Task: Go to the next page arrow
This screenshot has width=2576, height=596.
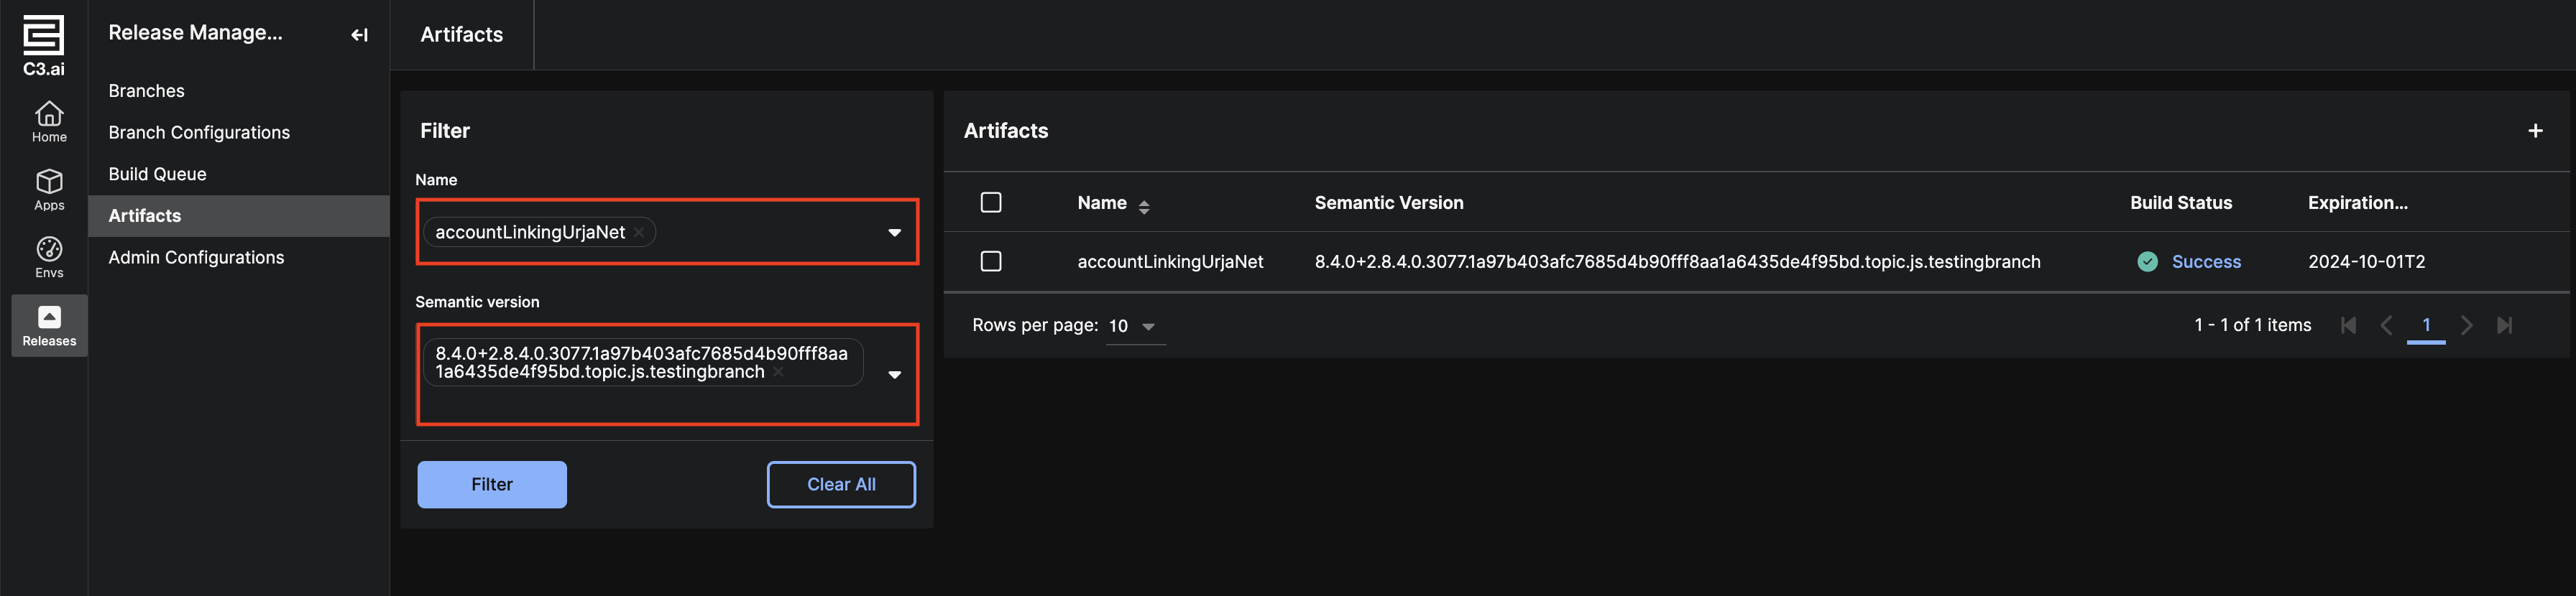Action: point(2466,325)
